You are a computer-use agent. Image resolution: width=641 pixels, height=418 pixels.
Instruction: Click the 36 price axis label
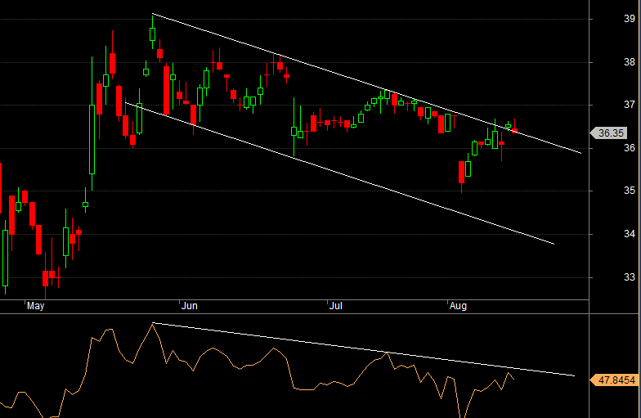tap(630, 148)
